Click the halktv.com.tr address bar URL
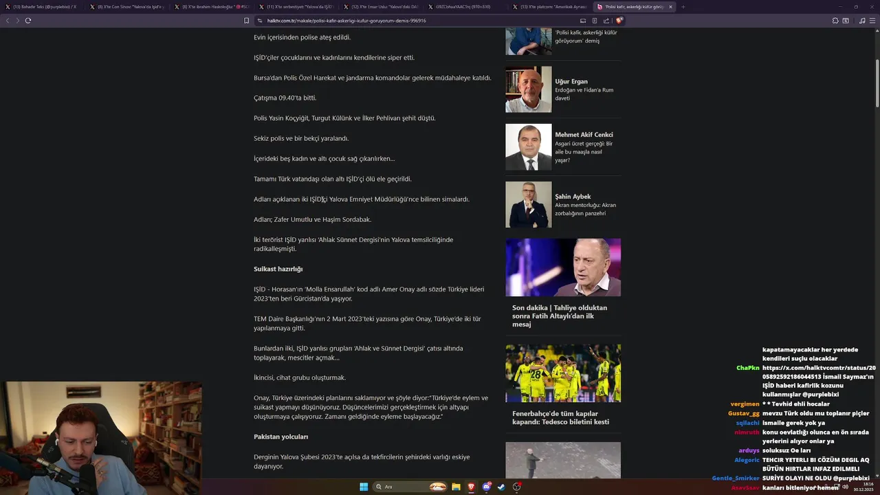 [x=346, y=21]
